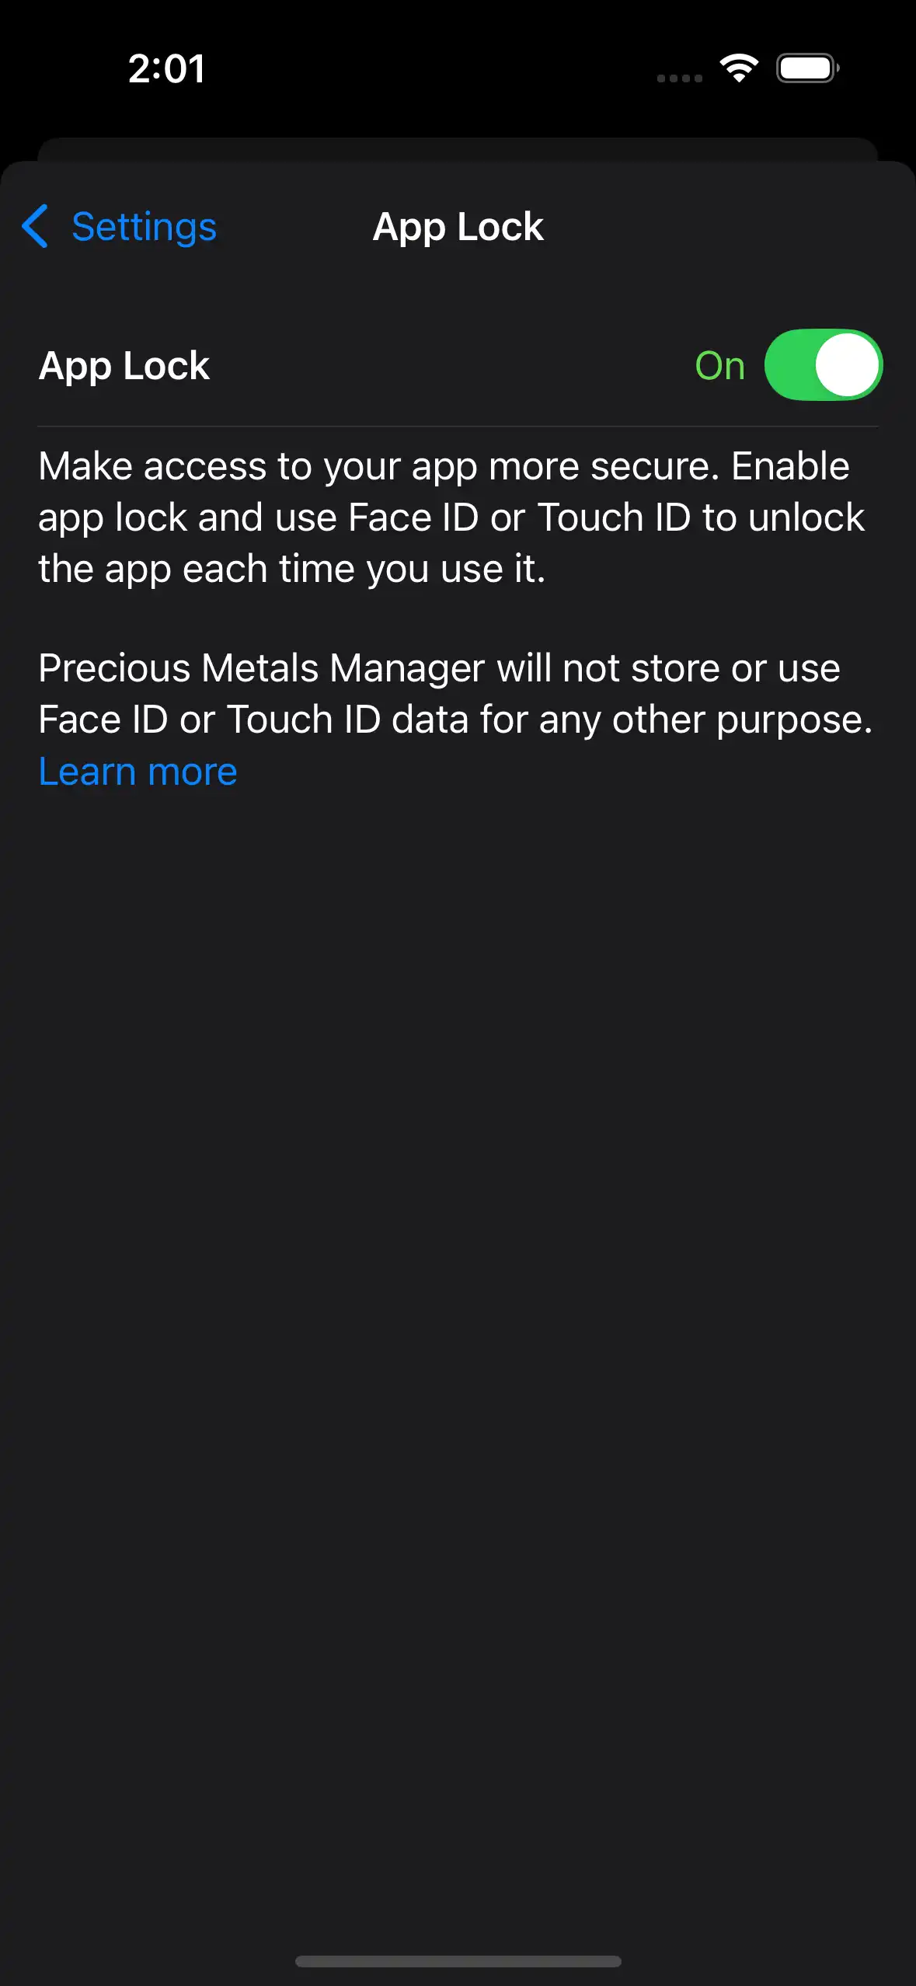Slide the App Lock switch control
Viewport: 916px width, 1986px height.
824,364
